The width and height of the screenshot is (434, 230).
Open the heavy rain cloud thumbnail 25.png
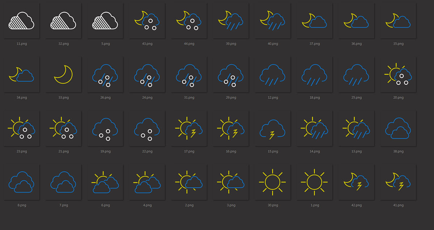[356, 74]
